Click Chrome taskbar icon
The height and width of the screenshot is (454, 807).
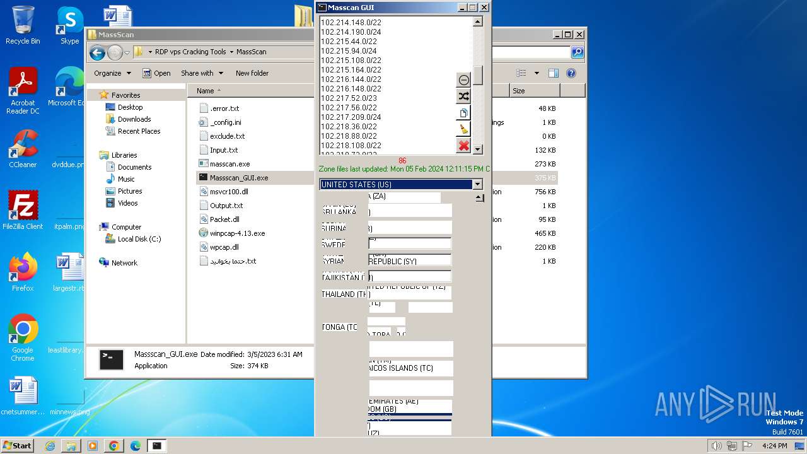(x=113, y=446)
